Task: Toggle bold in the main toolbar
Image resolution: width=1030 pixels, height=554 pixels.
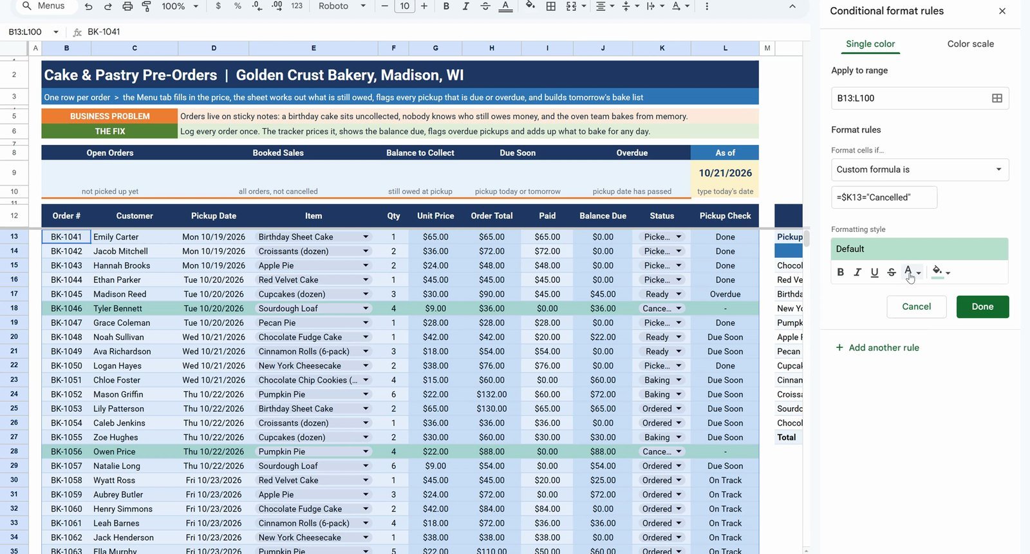Action: pyautogui.click(x=446, y=6)
